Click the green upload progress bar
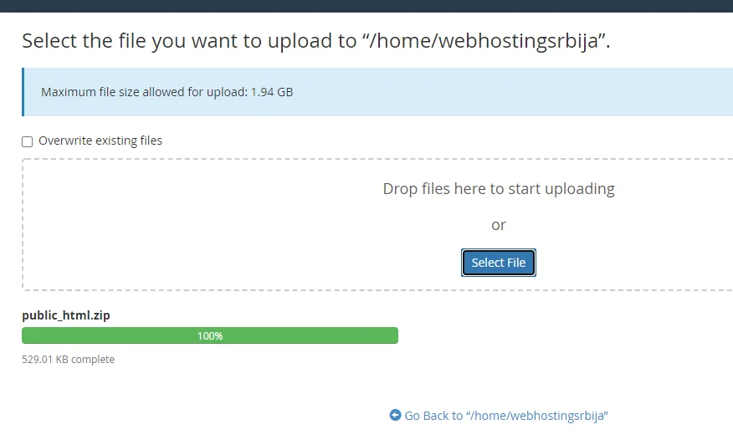This screenshot has height=440, width=733. 210,335
